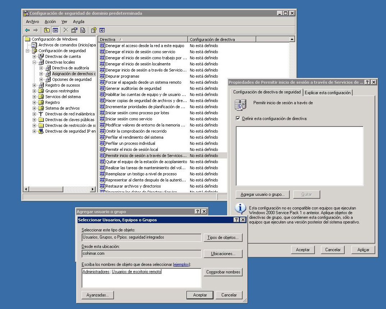Screen dimensions: 386x309
Task: Click the Delete X toolbar icon
Action: coord(66,30)
